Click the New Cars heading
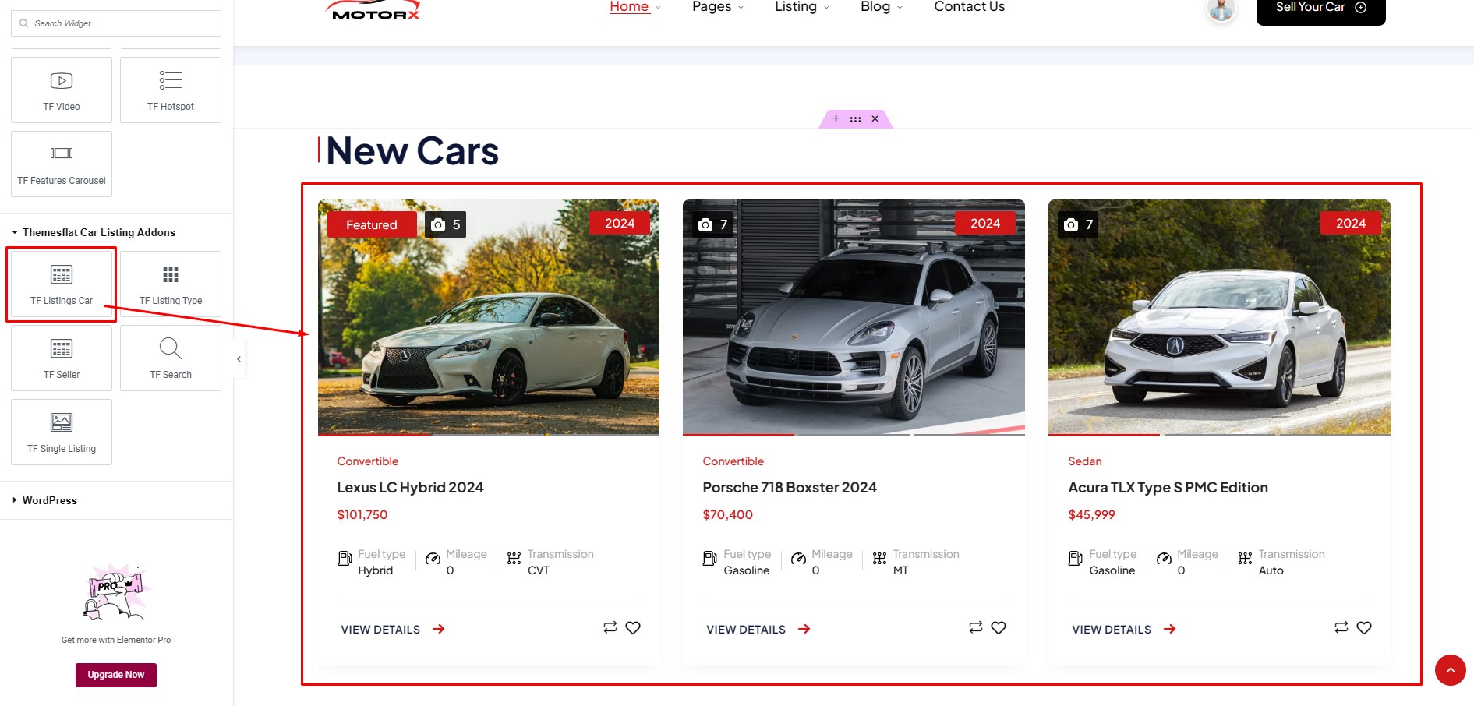The width and height of the screenshot is (1474, 706). (x=412, y=150)
